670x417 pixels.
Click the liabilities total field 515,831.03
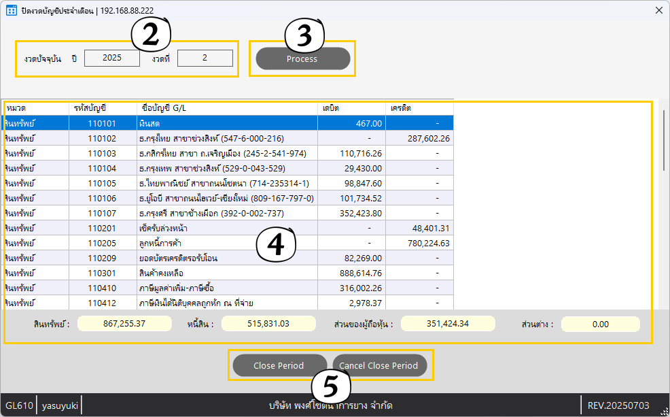(x=268, y=324)
